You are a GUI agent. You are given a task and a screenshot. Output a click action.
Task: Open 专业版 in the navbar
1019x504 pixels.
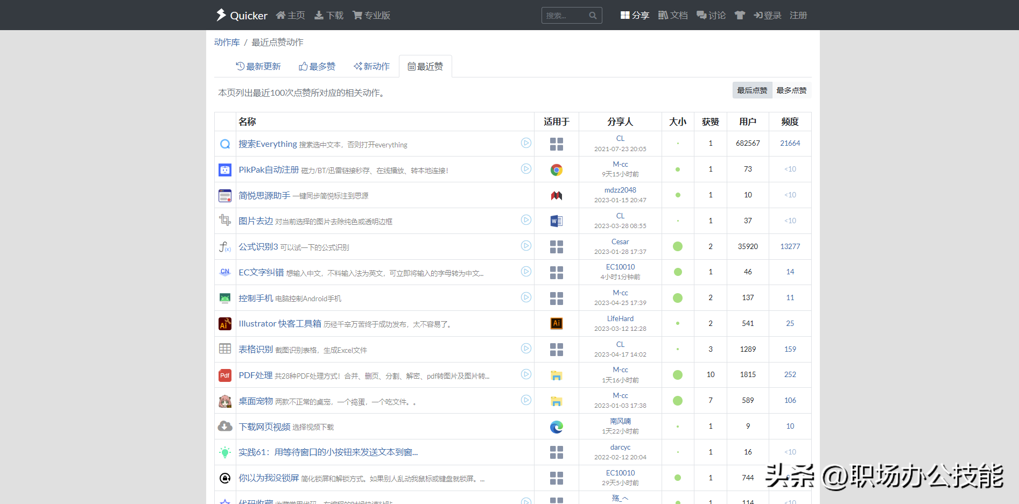(371, 15)
